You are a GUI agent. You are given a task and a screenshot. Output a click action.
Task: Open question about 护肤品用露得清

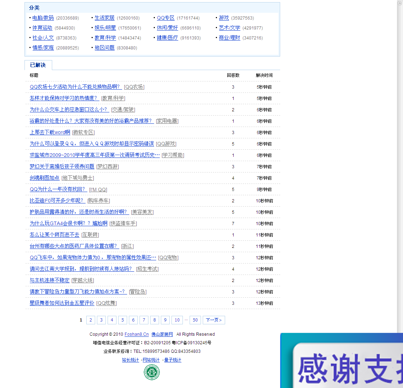[80, 212]
